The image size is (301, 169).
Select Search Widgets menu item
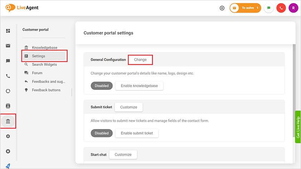click(44, 64)
